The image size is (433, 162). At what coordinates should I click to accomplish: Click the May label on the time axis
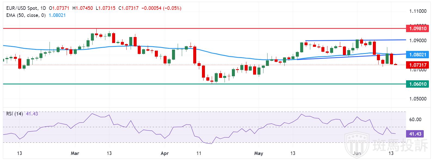point(259,153)
